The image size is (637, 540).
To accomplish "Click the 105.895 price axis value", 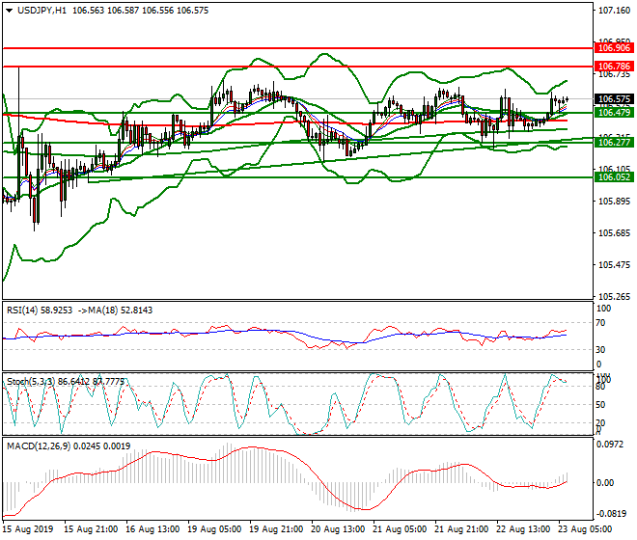I will point(614,202).
